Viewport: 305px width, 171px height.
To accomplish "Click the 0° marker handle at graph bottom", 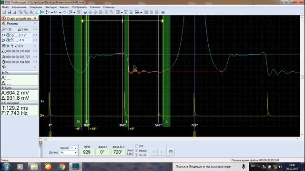I will [x=50, y=133].
